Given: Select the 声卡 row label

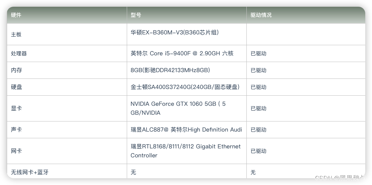Looking at the screenshot, I should pyautogui.click(x=16, y=130).
